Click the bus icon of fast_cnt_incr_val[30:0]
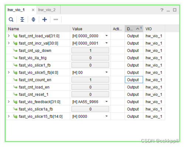 click(15, 43)
